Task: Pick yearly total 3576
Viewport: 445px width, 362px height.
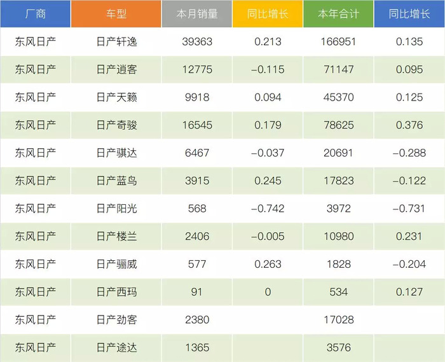Action: tap(339, 348)
